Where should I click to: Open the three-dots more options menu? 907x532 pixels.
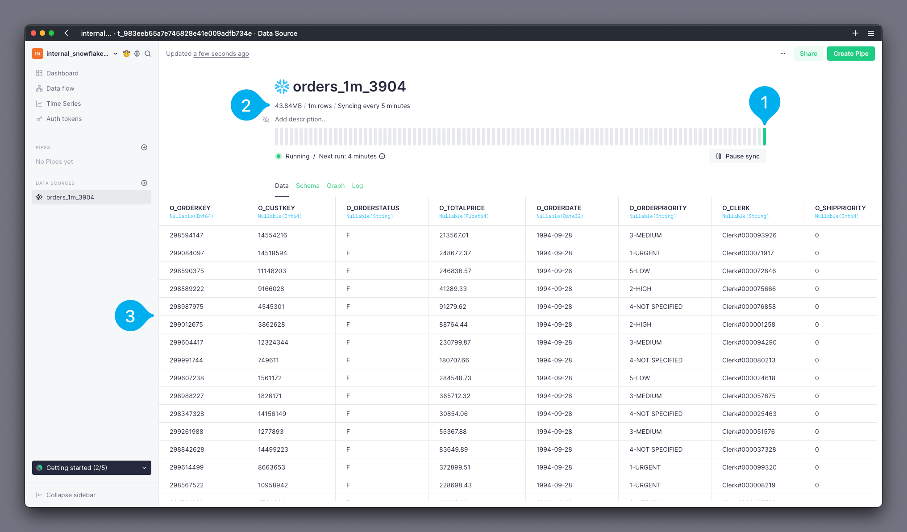click(x=783, y=54)
